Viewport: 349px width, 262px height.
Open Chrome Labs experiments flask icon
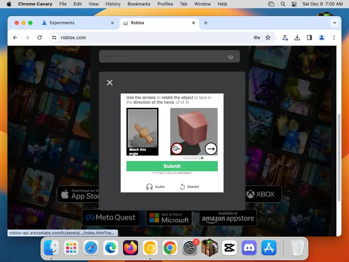pos(285,38)
